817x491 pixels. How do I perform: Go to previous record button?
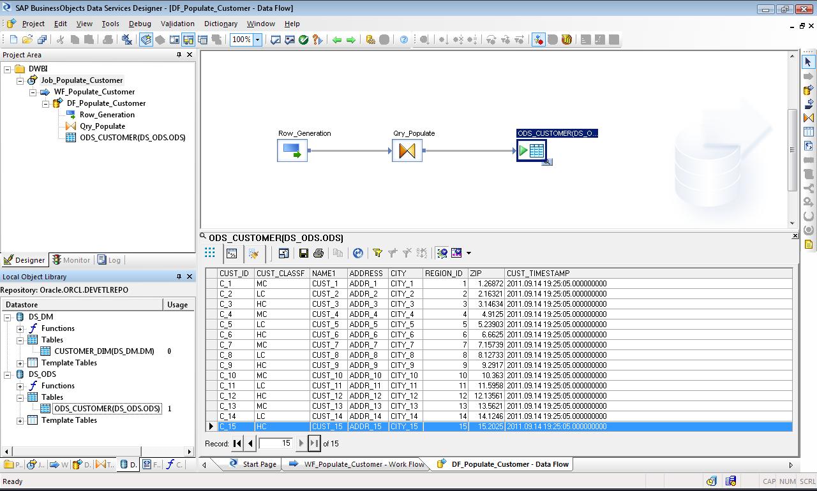(x=250, y=443)
